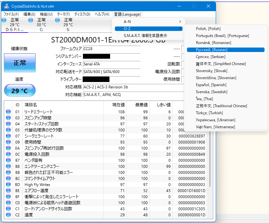The height and width of the screenshot is (223, 269).
Task: Select Svenska [Swedish] language
Action: tap(226, 92)
